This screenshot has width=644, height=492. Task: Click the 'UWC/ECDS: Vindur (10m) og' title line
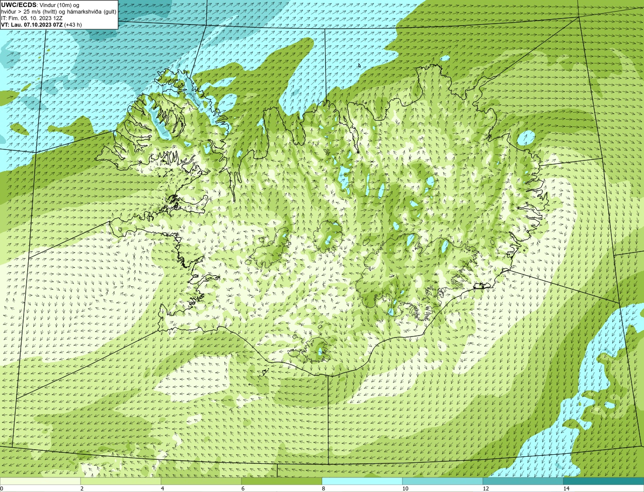pyautogui.click(x=40, y=5)
